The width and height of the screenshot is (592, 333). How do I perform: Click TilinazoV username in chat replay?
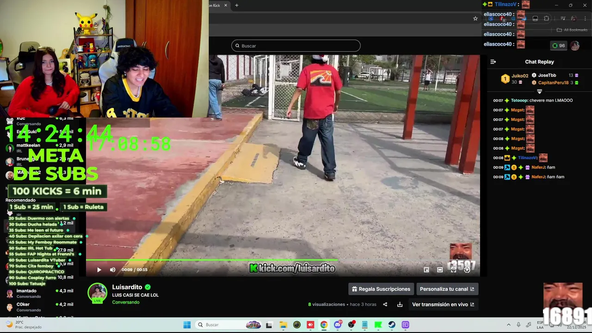(x=527, y=158)
